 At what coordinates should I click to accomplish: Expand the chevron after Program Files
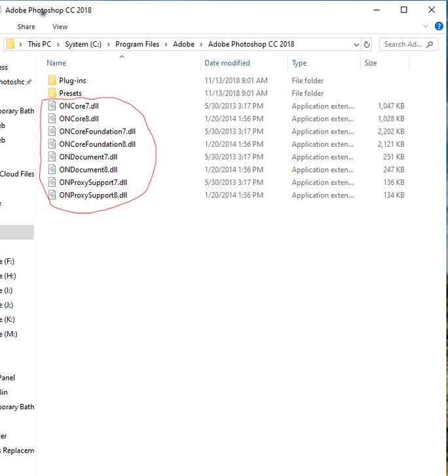tap(166, 45)
